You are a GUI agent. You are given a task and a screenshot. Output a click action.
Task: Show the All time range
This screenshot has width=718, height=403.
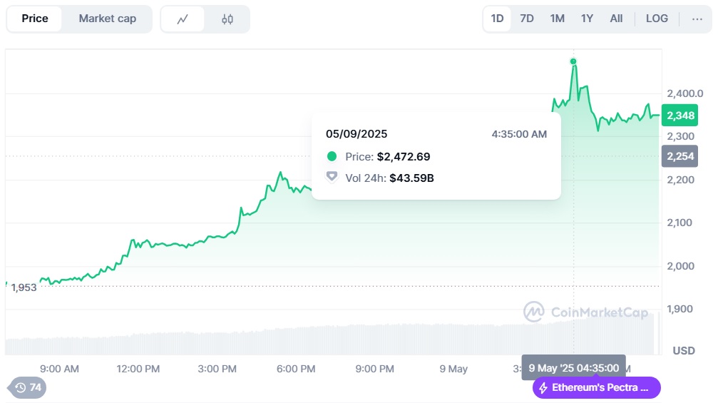[x=616, y=19]
